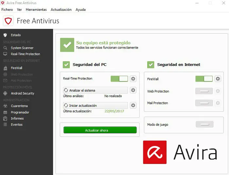Open Analizar el sistema gear settings

(133, 90)
